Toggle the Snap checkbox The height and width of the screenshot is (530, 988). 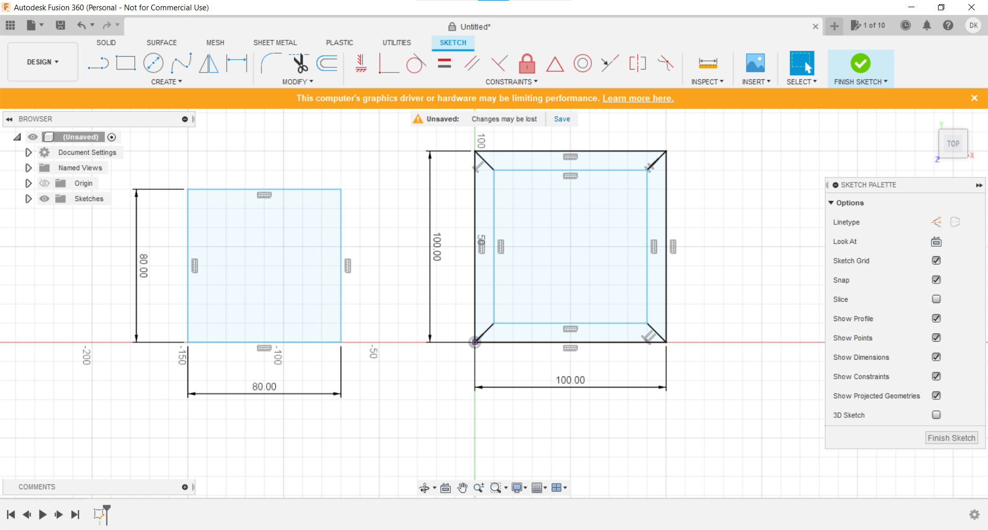[x=936, y=280]
